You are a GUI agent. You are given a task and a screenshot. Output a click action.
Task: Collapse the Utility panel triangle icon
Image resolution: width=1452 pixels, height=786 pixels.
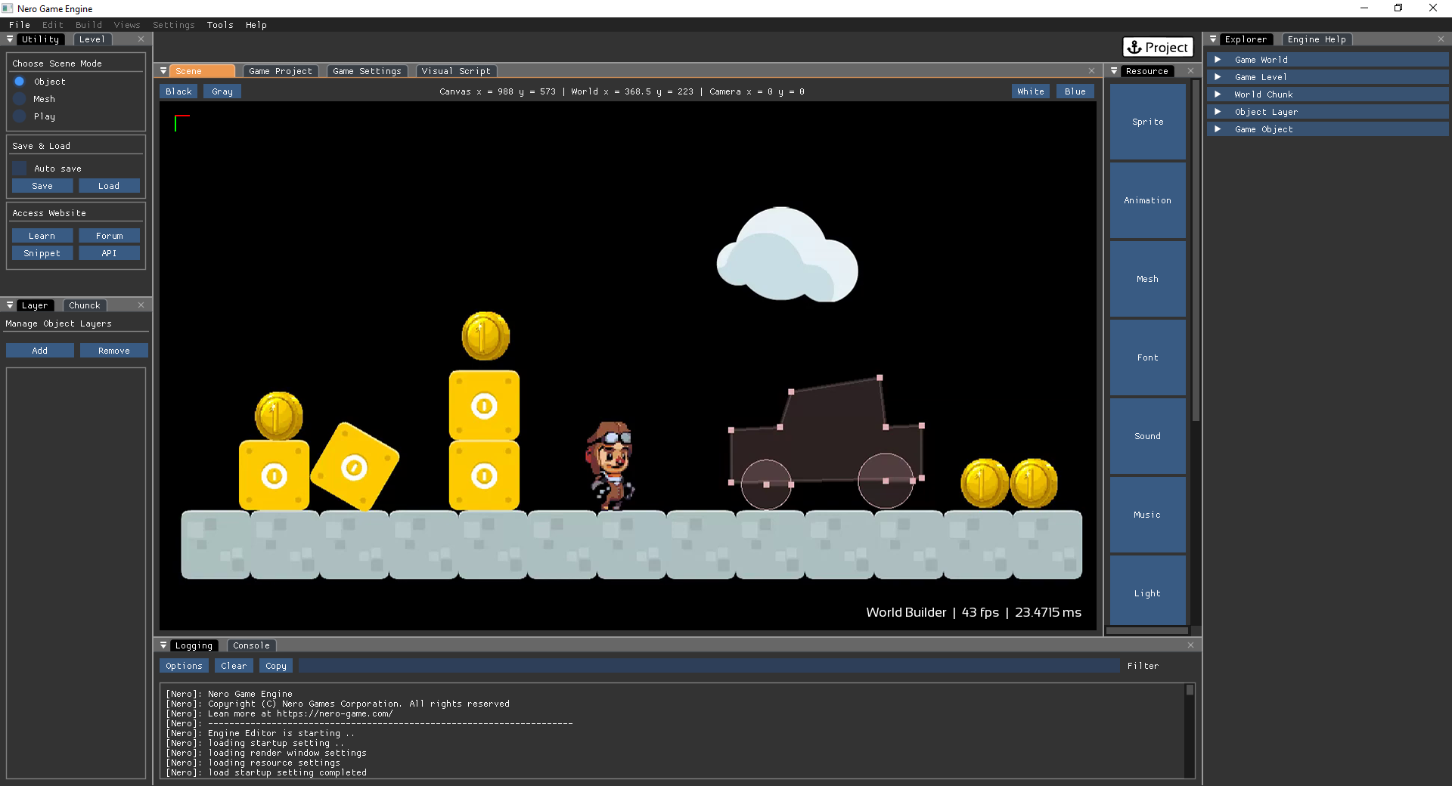(x=10, y=39)
